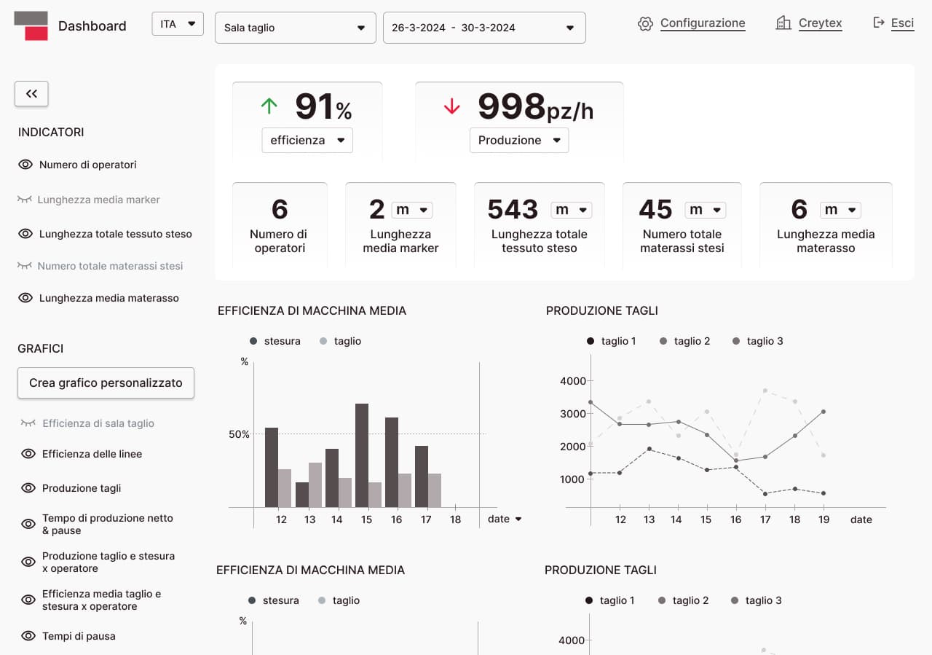
Task: Click the red down arrow beside 998pz/h
Action: (x=452, y=106)
